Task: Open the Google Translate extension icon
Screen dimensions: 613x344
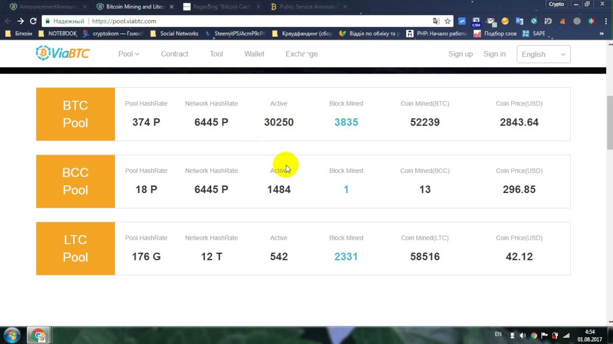Action: tap(520, 21)
